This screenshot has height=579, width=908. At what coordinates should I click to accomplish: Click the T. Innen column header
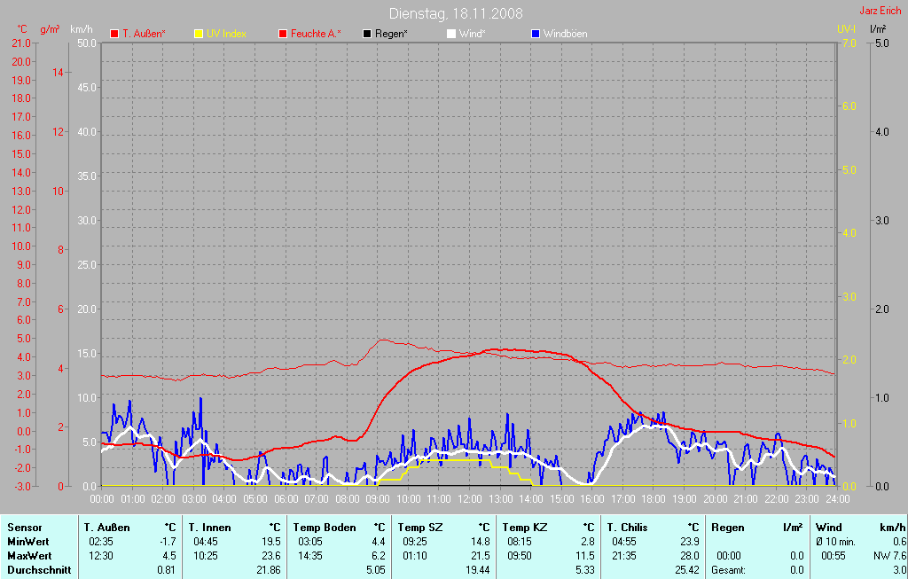click(209, 528)
